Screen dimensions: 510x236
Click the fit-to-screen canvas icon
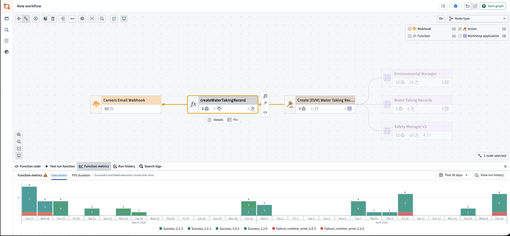pos(19,149)
